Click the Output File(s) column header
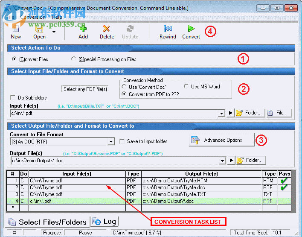 pos(201,174)
